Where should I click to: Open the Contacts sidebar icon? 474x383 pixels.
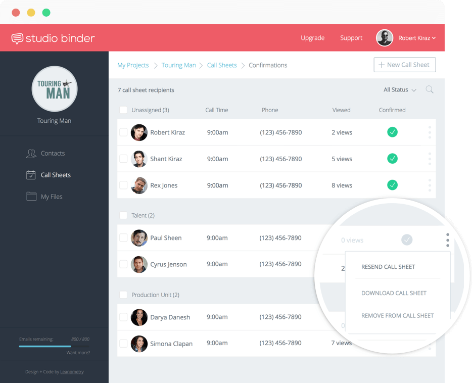[31, 154]
